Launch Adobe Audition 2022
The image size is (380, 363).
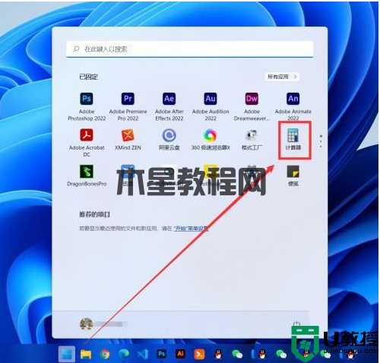pos(211,106)
